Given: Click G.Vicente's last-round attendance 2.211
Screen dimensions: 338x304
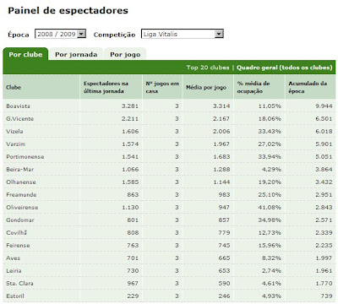Looking at the screenshot, I should [x=130, y=119].
